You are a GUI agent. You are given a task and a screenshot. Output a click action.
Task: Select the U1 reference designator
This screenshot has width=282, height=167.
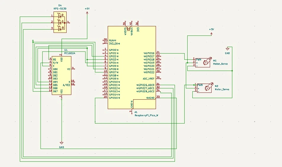pyautogui.click(x=66, y=50)
